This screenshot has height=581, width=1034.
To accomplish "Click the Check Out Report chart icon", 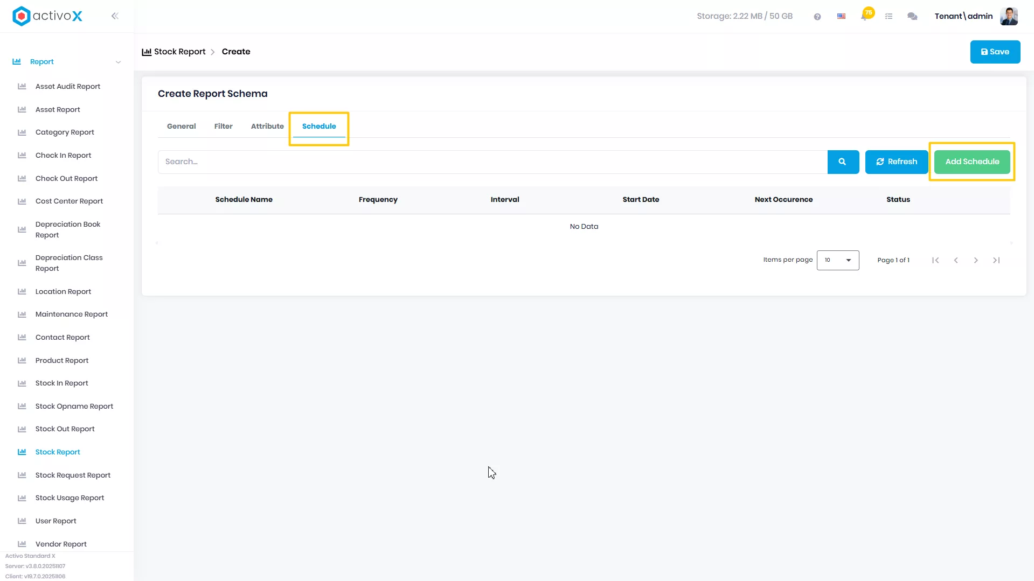I will [22, 178].
